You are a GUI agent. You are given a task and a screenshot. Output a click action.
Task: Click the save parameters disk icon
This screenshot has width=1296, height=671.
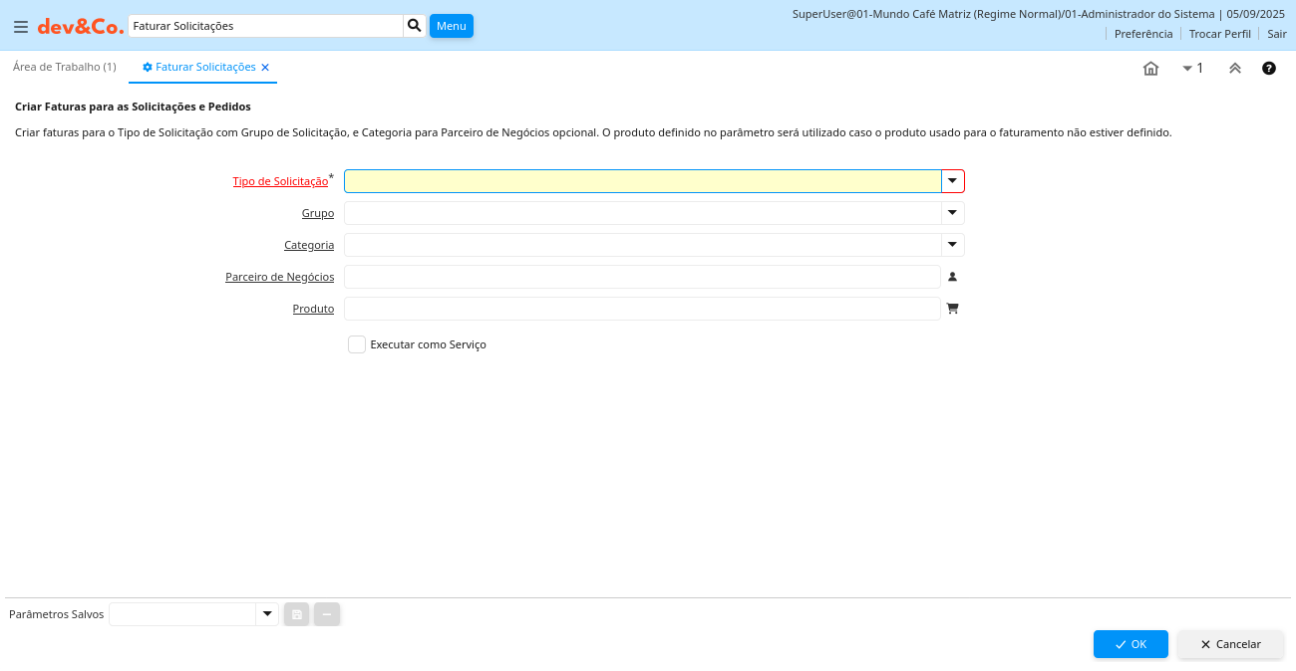297,614
